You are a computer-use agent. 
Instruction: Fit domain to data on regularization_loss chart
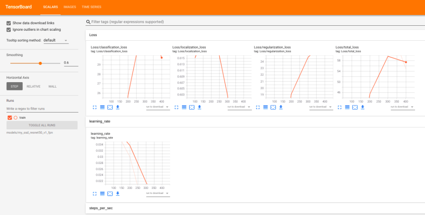pos(273,107)
